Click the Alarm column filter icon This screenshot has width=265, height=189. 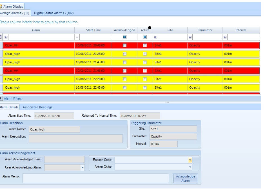click(x=6, y=37)
